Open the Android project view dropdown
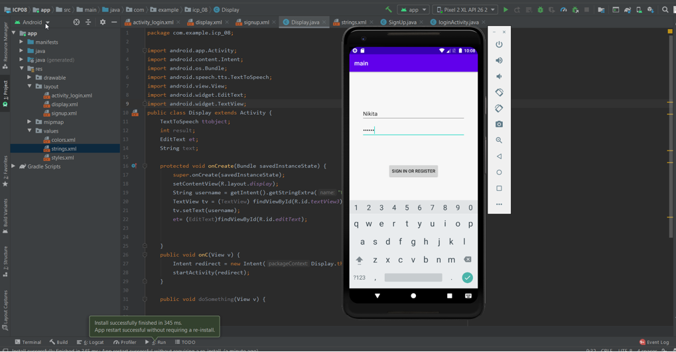 (x=33, y=22)
